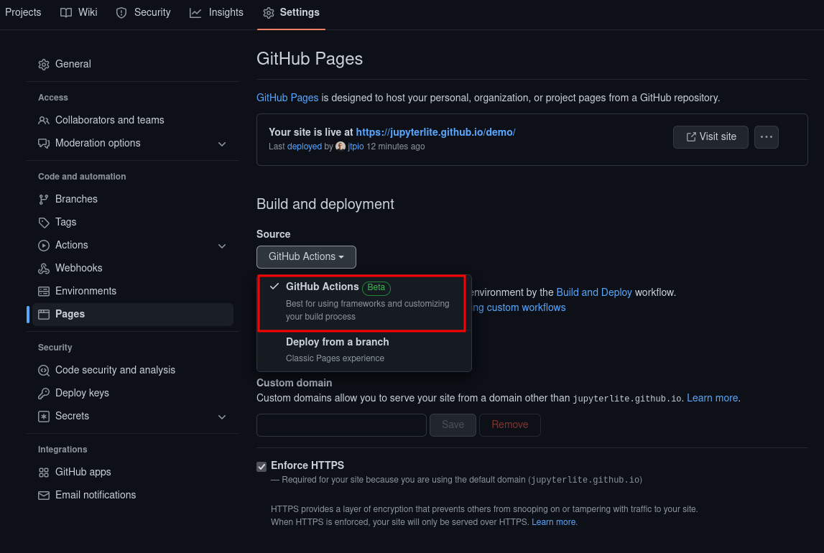Enable the Enforce HTTPS checkbox
This screenshot has width=824, height=553.
point(261,467)
